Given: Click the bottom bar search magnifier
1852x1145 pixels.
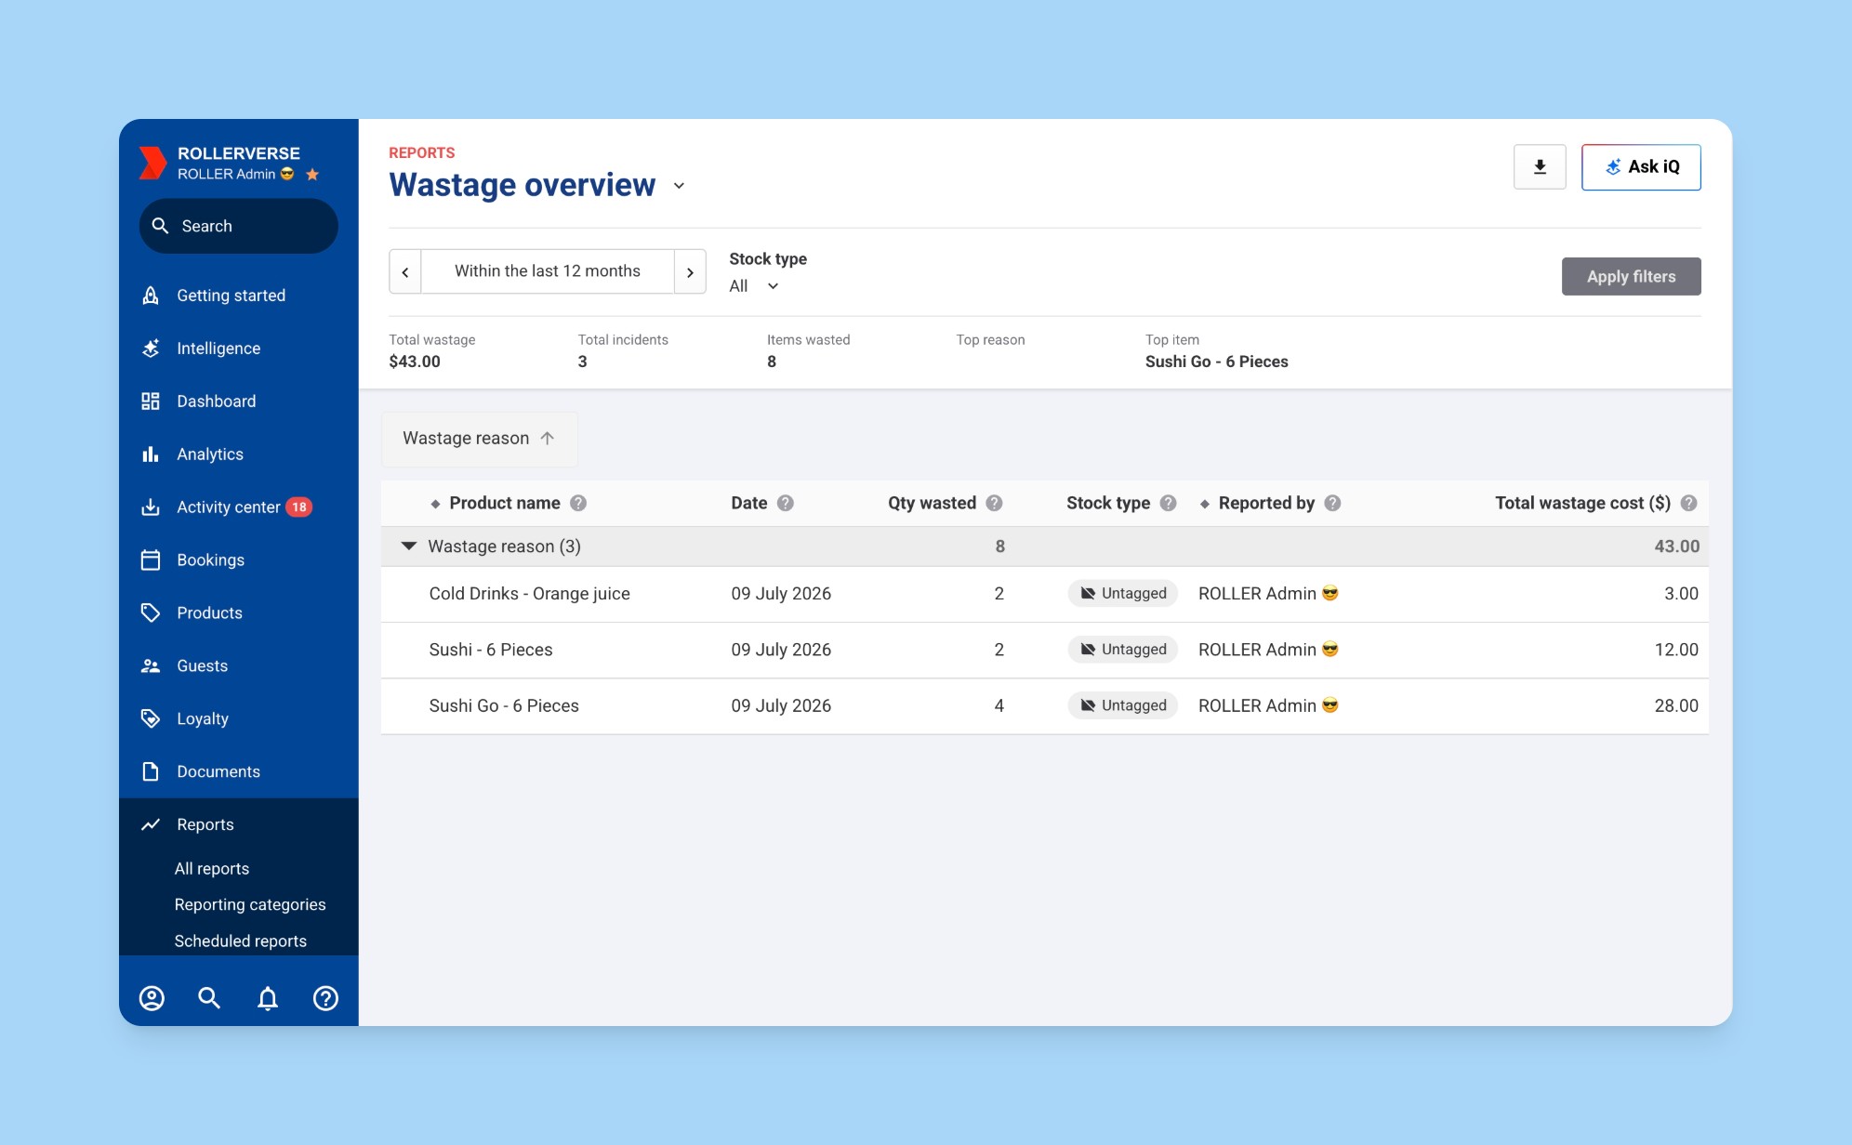Looking at the screenshot, I should point(209,998).
